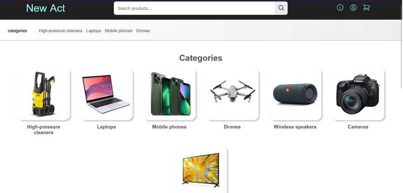Click the New Act logo
This screenshot has height=193, width=403.
[x=46, y=8]
